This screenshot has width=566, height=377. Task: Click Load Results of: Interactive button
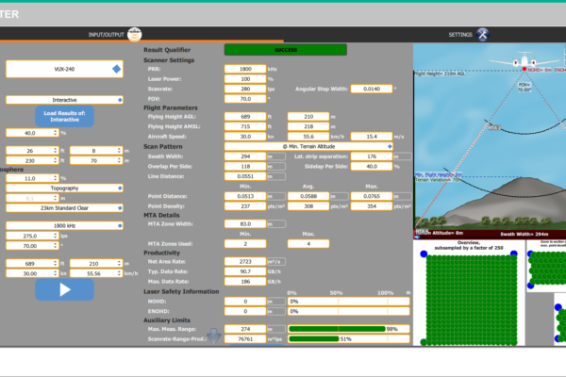65,116
